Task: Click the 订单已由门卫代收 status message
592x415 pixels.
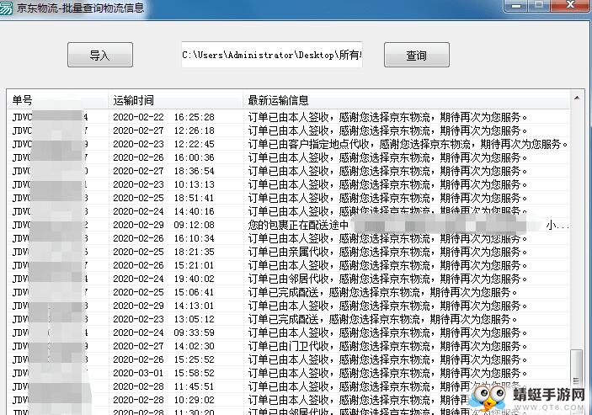Action: 288,346
